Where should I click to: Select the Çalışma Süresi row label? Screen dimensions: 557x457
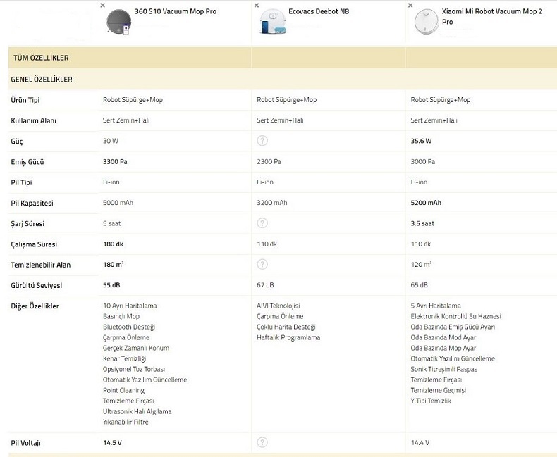click(x=34, y=244)
